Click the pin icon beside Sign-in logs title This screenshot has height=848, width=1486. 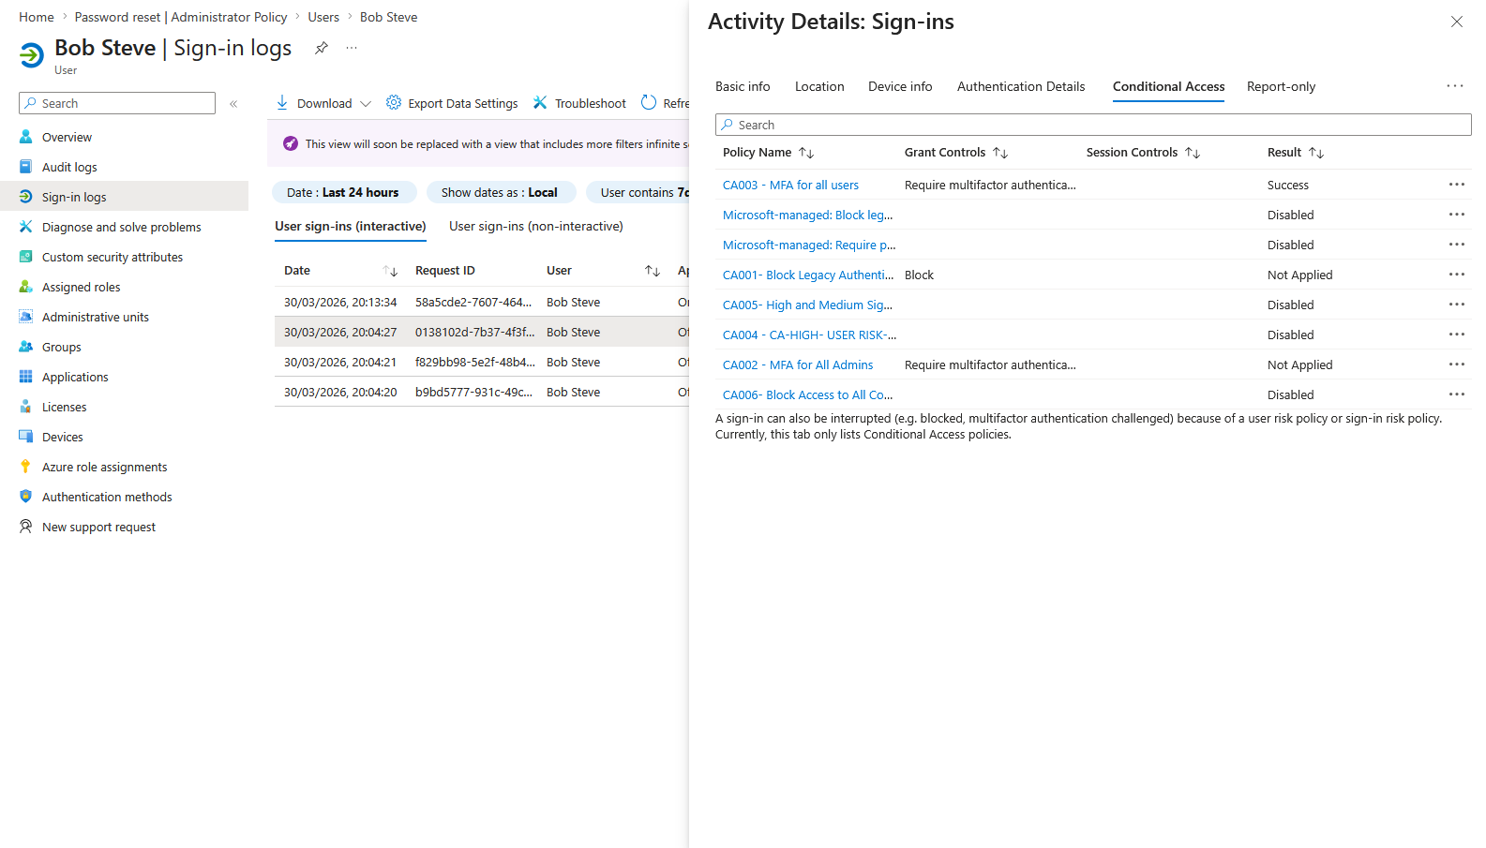pos(322,48)
